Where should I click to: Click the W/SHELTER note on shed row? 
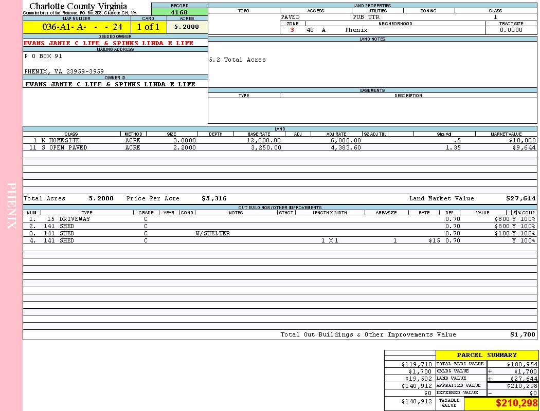[212, 233]
